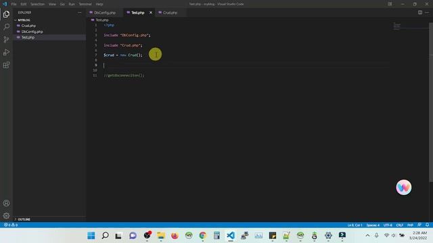Viewport: 433px width, 243px height.
Task: Open the Selection menu
Action: [x=38, y=4]
